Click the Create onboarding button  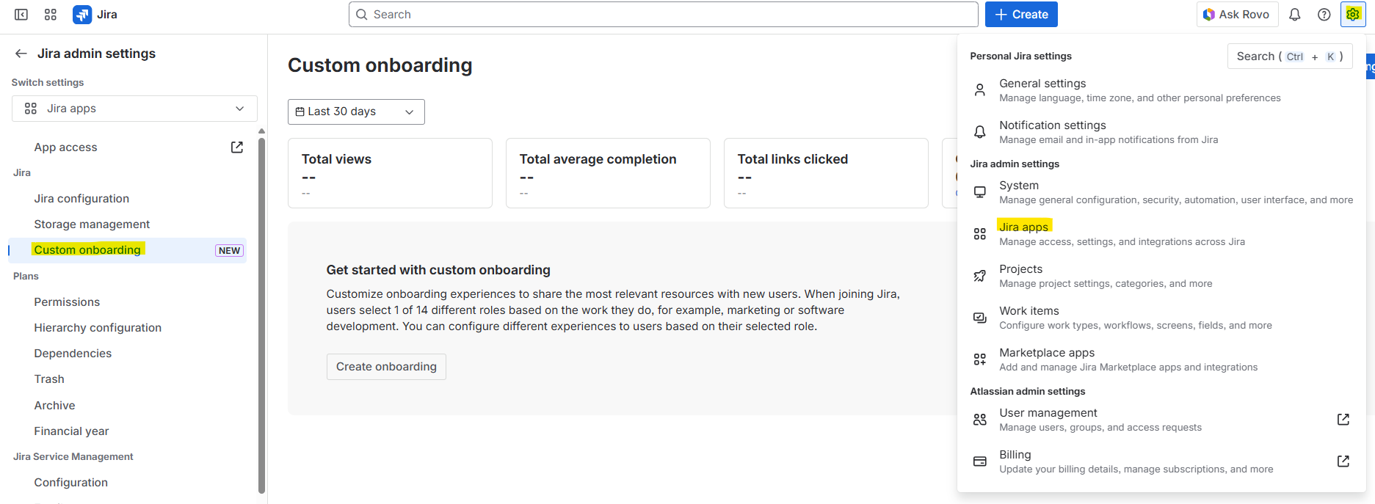pos(386,367)
